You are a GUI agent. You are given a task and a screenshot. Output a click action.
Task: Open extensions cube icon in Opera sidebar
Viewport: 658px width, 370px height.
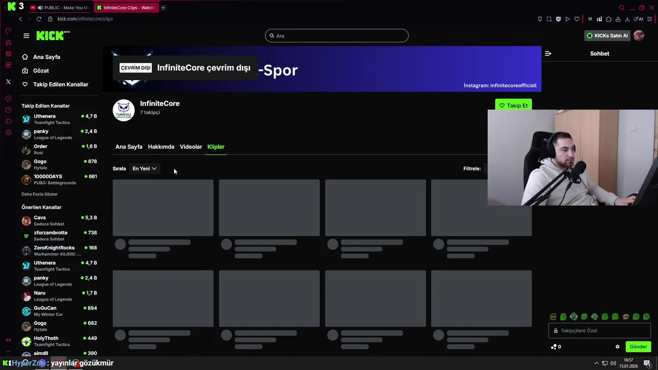pyautogui.click(x=8, y=121)
